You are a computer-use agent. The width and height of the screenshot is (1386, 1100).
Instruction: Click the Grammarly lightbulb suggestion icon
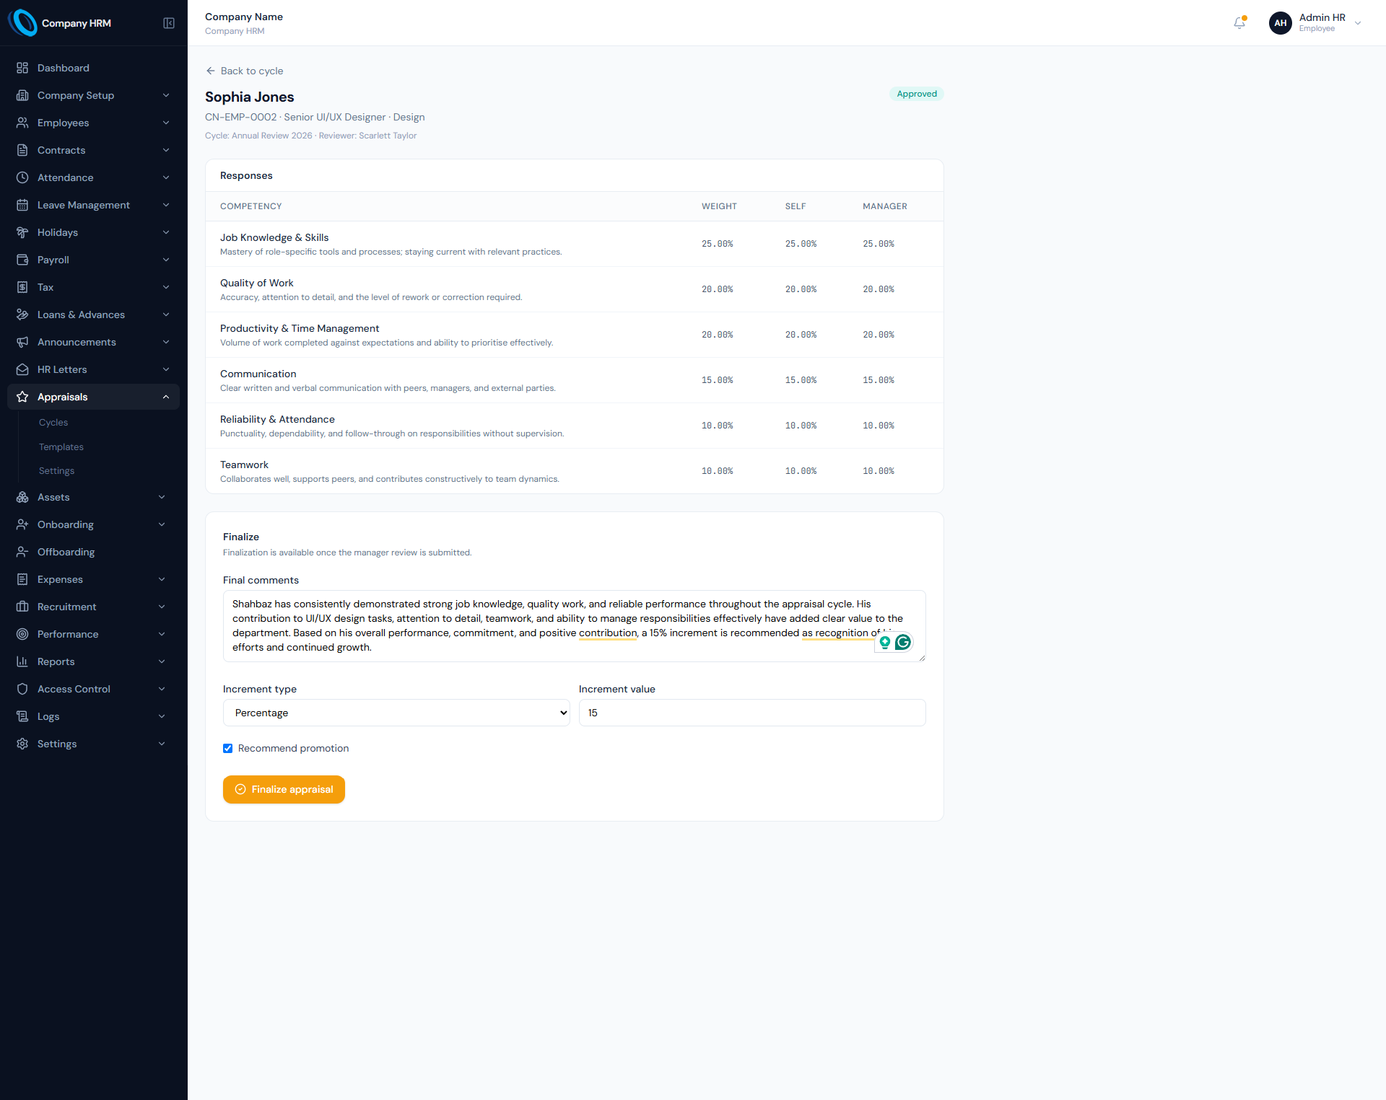point(884,642)
